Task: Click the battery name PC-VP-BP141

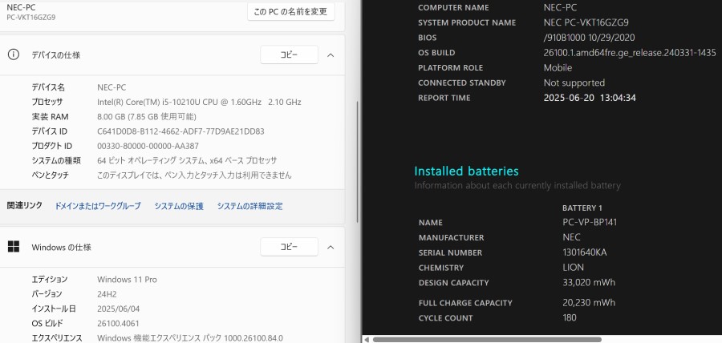Action: pyautogui.click(x=590, y=222)
